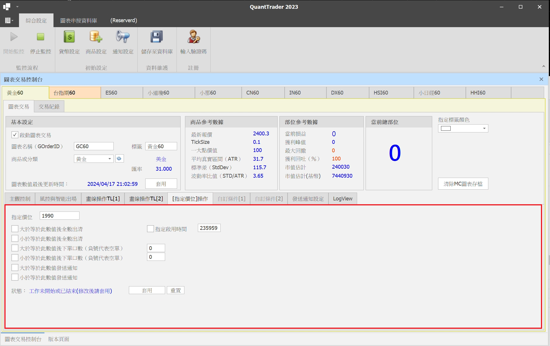This screenshot has width=550, height=346.
Task: Open 通知設定 megaphone icon
Action: pyautogui.click(x=123, y=37)
